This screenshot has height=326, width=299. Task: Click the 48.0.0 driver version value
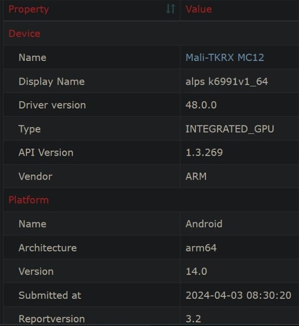201,105
